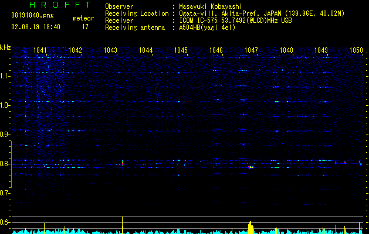
Task: Click the 0.6 kHz frequency label
Action: pos(5,222)
